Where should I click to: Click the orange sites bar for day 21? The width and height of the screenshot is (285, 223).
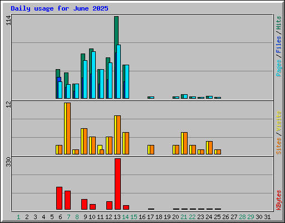tap(185, 143)
